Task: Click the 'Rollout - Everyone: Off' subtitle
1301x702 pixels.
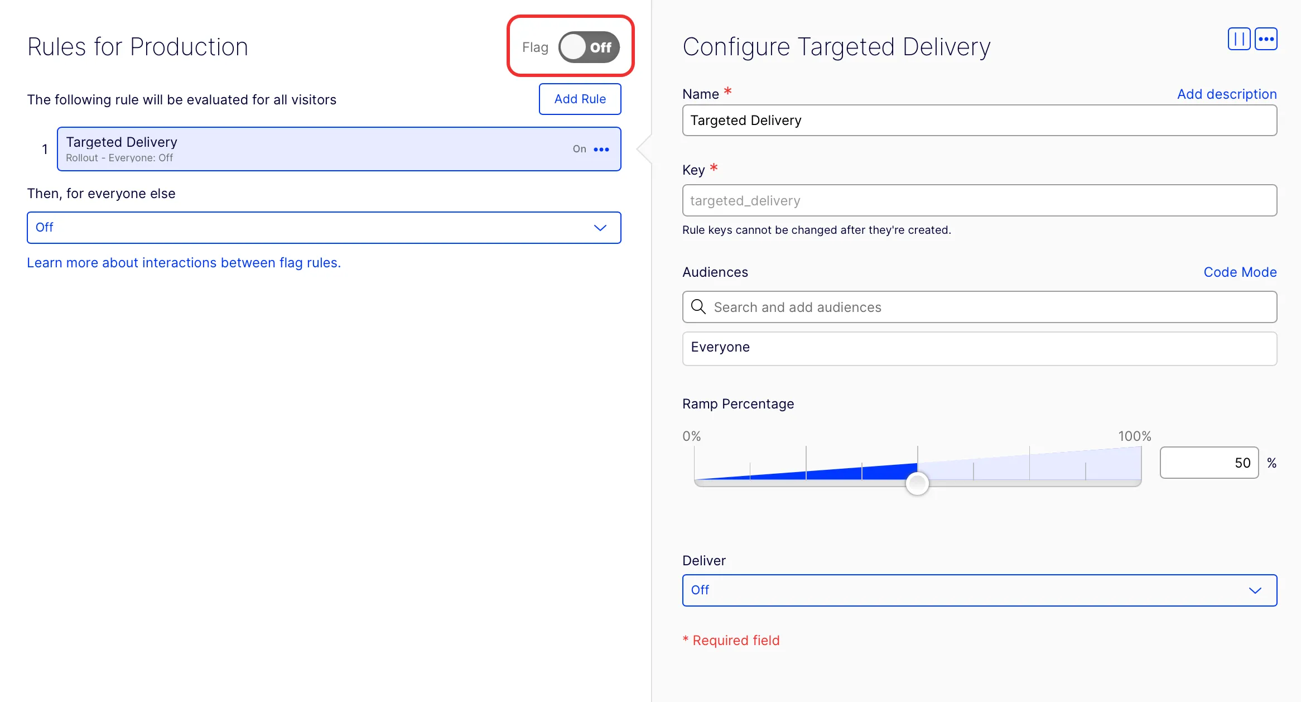Action: point(119,158)
